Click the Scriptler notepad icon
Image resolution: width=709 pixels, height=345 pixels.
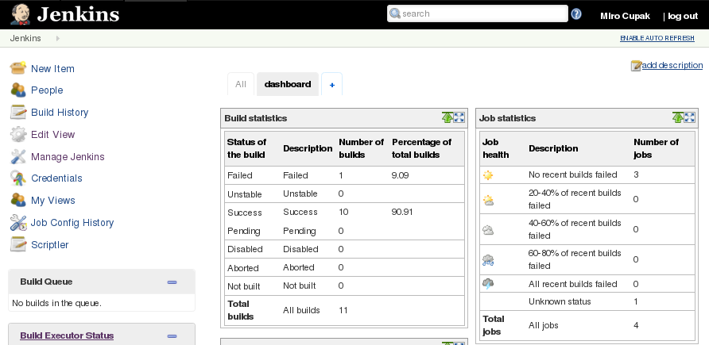(x=18, y=244)
